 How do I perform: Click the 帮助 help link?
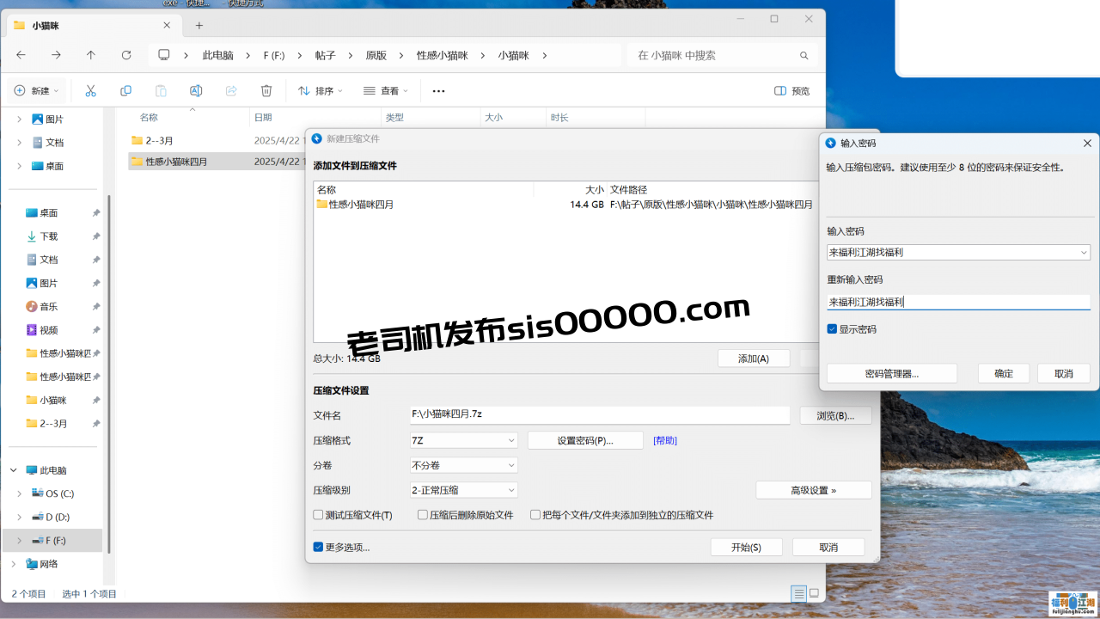664,440
